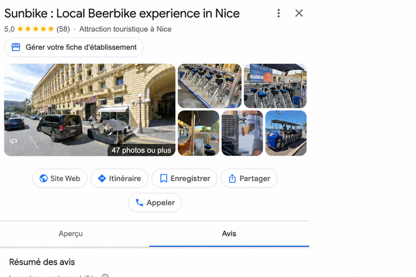This screenshot has width=416, height=277.
Task: Get directions with Itinéraire button
Action: click(x=119, y=179)
